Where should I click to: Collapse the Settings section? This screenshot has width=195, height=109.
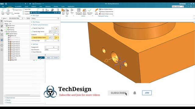32,44
